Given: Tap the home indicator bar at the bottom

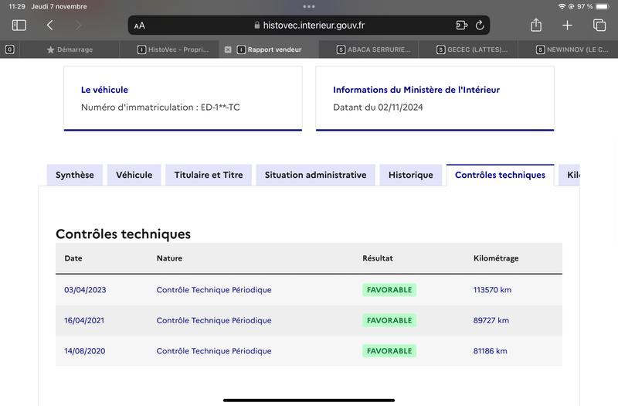Looking at the screenshot, I should tap(309, 400).
